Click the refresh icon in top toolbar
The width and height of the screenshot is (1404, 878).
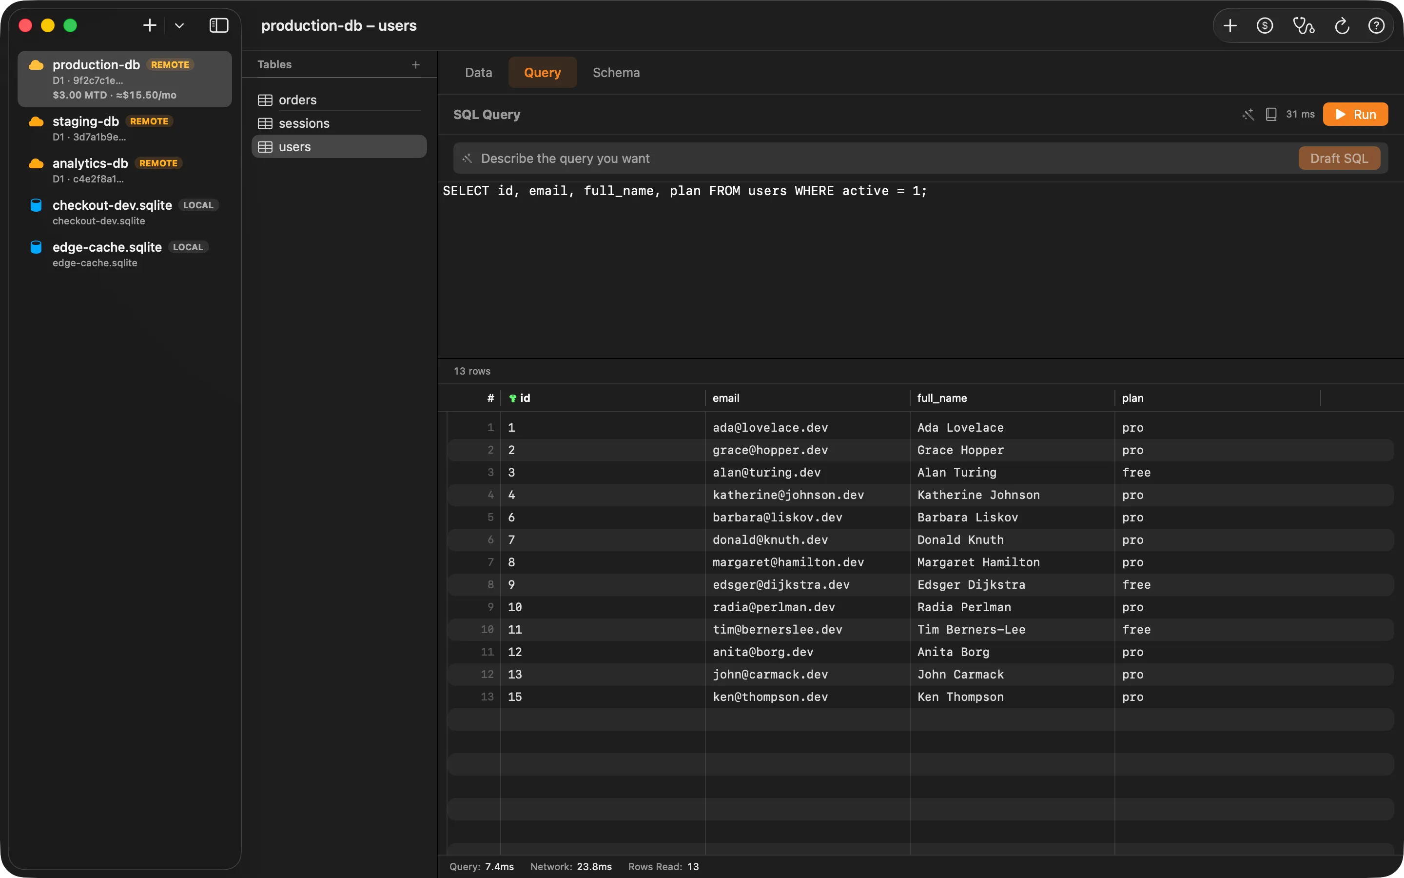click(1342, 25)
